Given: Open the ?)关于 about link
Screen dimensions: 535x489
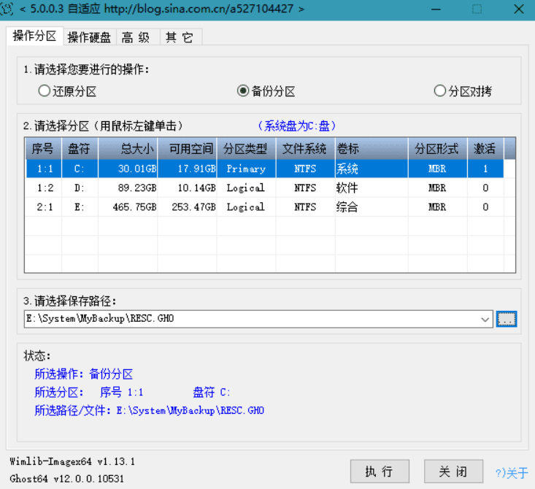Looking at the screenshot, I should (x=511, y=473).
